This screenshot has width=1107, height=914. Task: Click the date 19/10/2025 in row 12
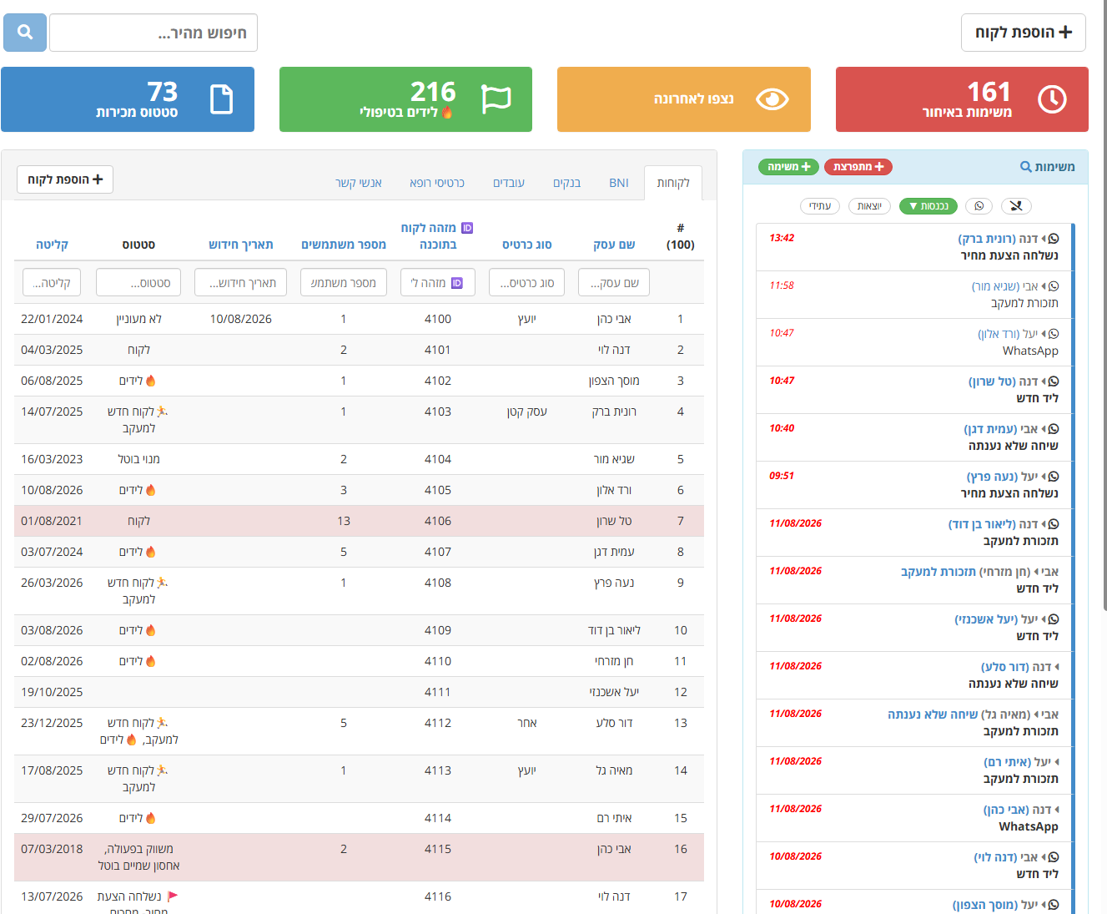[x=52, y=692]
